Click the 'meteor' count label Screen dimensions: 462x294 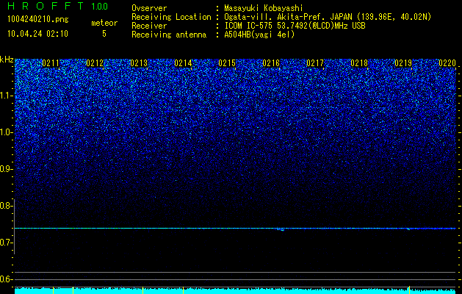tap(104, 23)
